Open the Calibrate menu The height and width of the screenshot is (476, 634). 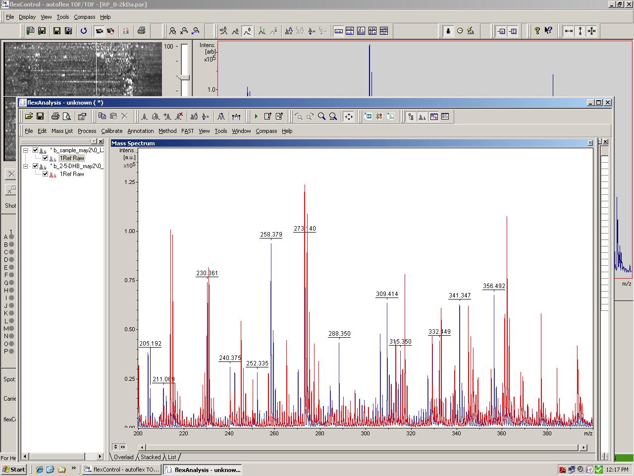(x=111, y=131)
